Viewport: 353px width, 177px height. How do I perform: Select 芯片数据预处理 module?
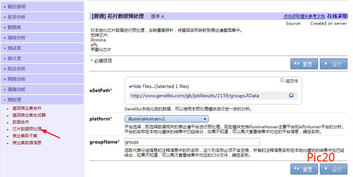[x=27, y=129]
